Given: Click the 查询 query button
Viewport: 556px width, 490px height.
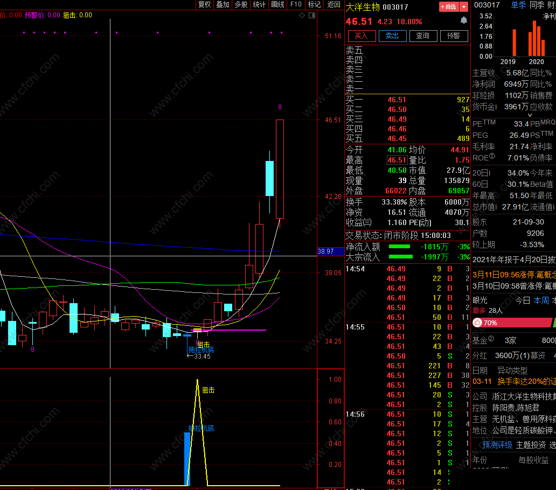Looking at the screenshot, I should 423,36.
